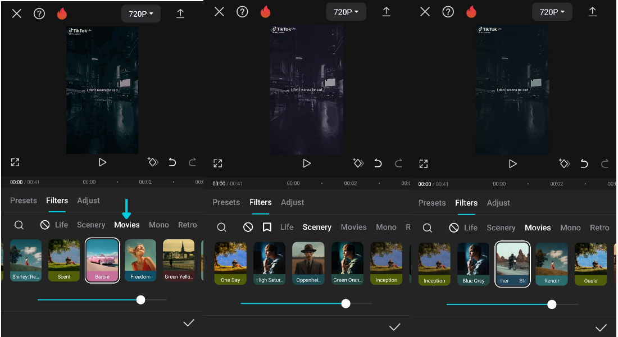Enter fullscreen in the right screenshot

[x=423, y=163]
